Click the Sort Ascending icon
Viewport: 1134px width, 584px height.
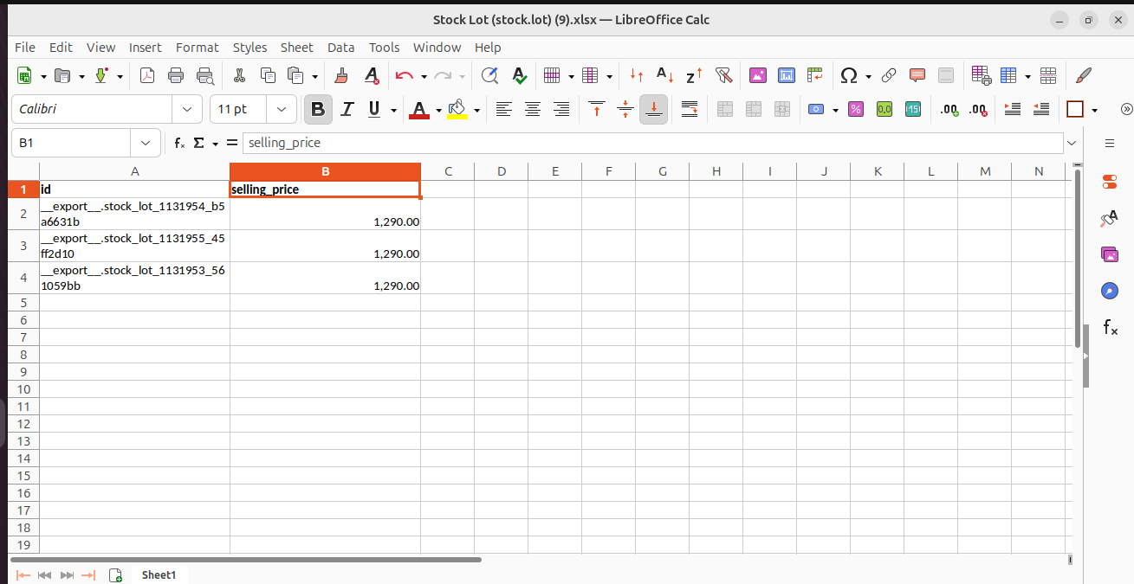click(664, 76)
